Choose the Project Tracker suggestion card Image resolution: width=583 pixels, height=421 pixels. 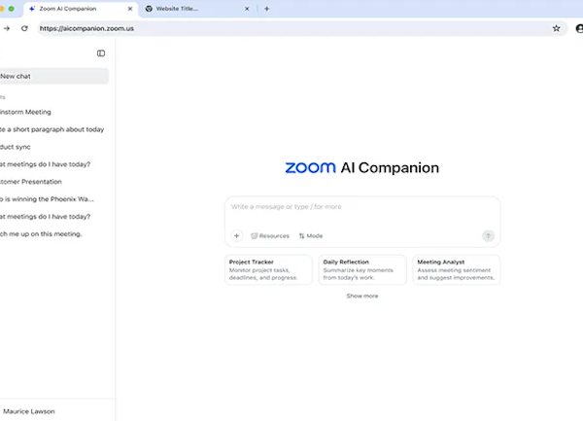coord(268,269)
